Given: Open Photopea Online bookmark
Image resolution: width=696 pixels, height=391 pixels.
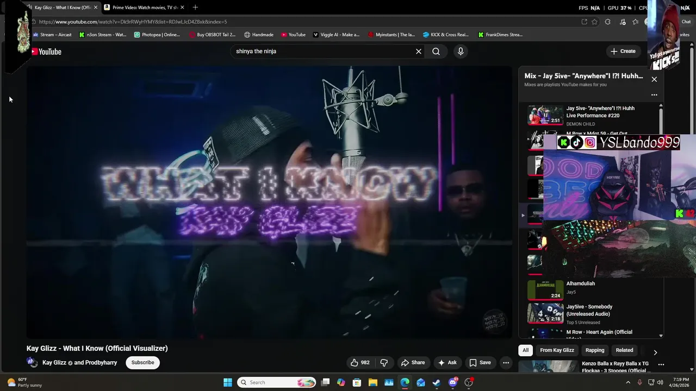Looking at the screenshot, I should pyautogui.click(x=157, y=35).
